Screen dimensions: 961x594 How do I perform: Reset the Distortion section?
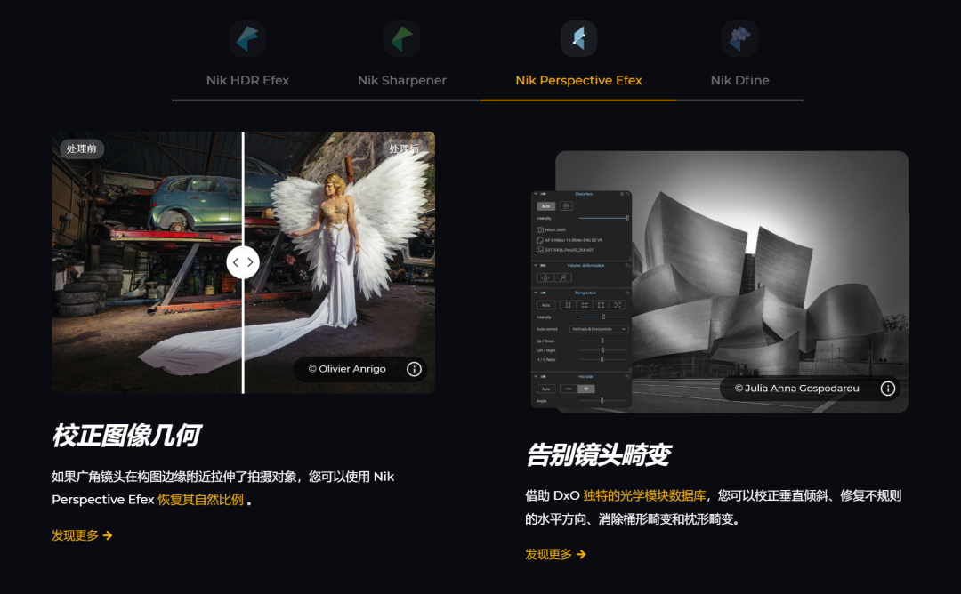pos(627,194)
